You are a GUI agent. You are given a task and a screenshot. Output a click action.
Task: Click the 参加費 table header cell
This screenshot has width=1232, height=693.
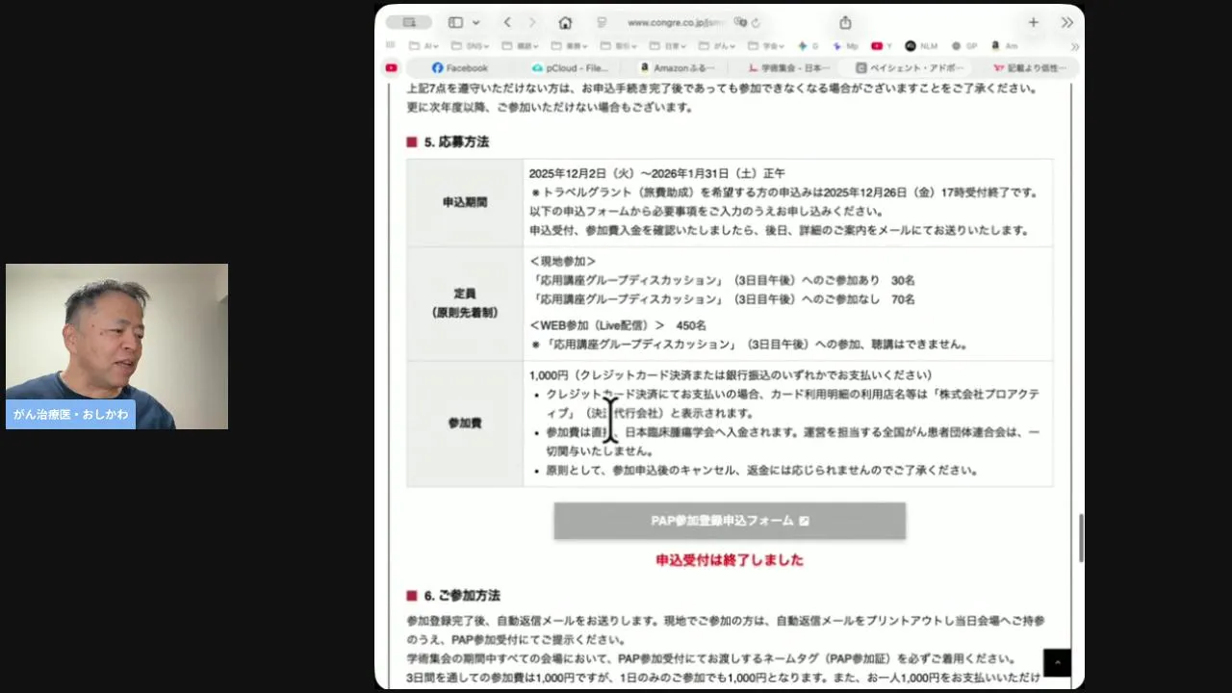click(x=465, y=423)
